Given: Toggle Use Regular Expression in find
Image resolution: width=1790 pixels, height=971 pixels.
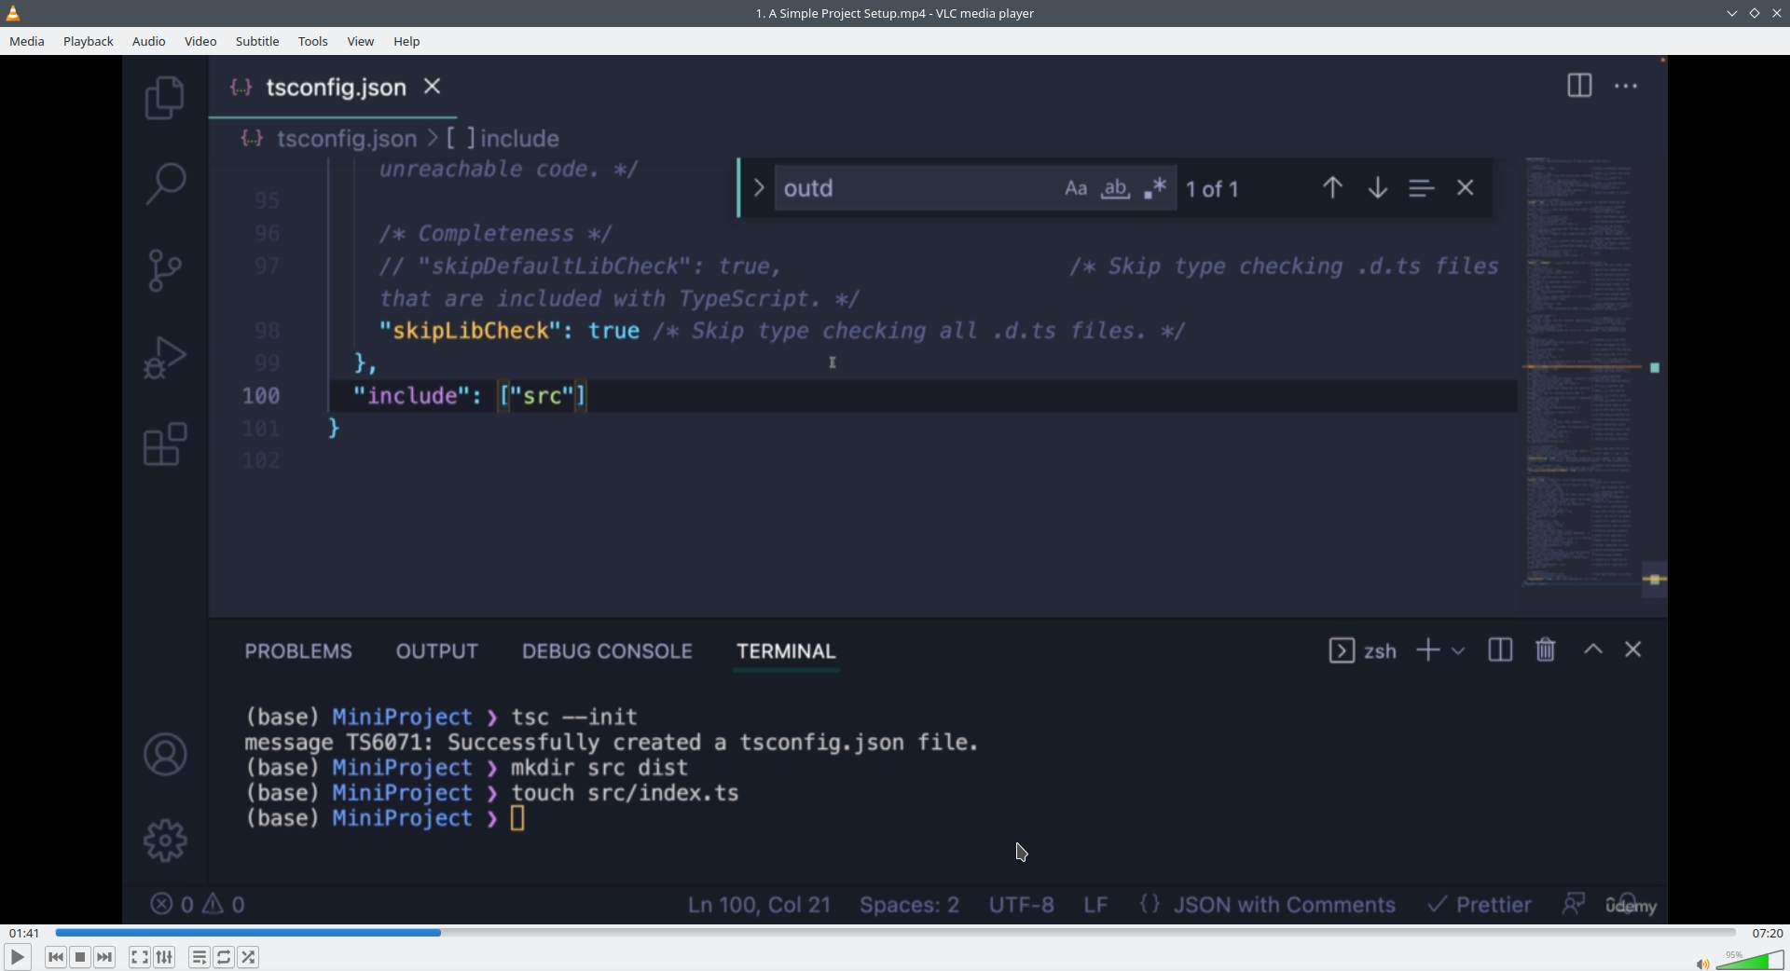Looking at the screenshot, I should coord(1155,188).
